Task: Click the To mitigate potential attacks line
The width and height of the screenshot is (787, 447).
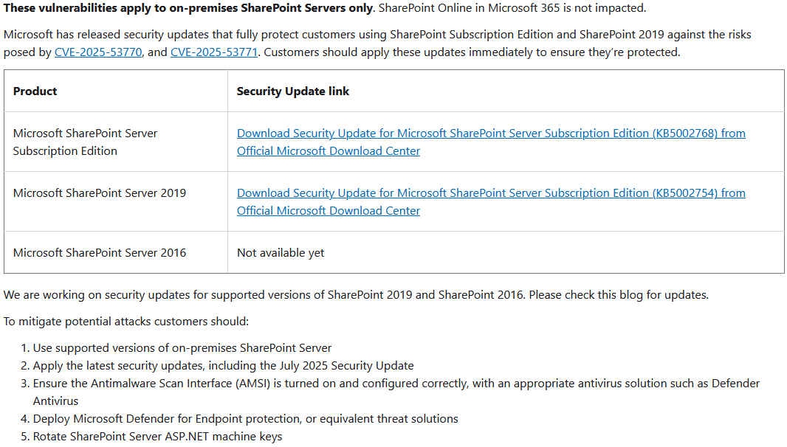Action: [x=126, y=322]
